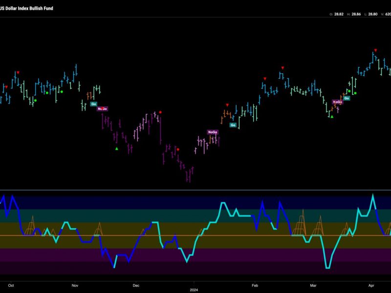This screenshot has height=293, width=391.
Task: Click the Apr label on time axis
Action: (371, 286)
